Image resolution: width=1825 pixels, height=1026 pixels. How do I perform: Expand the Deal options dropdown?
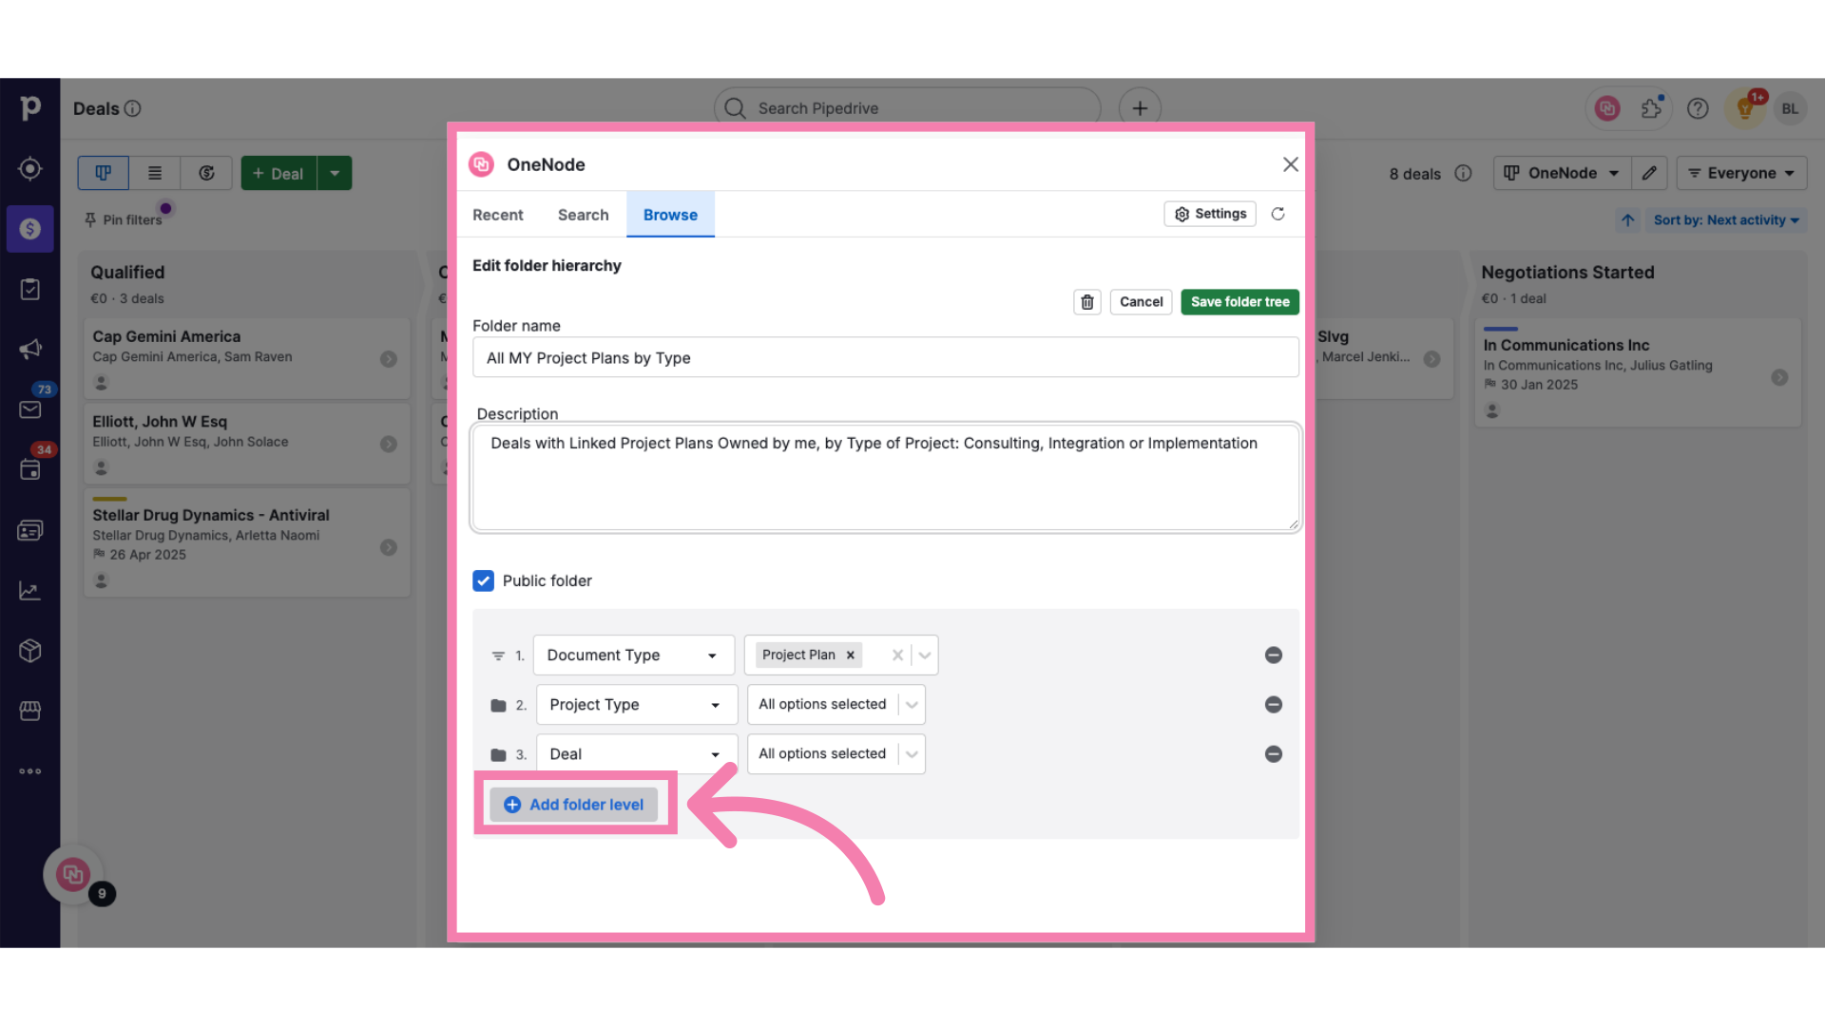point(912,753)
